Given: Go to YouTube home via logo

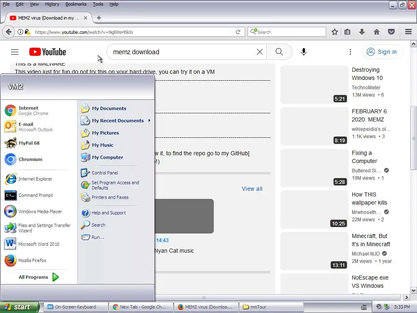Looking at the screenshot, I should coord(48,52).
